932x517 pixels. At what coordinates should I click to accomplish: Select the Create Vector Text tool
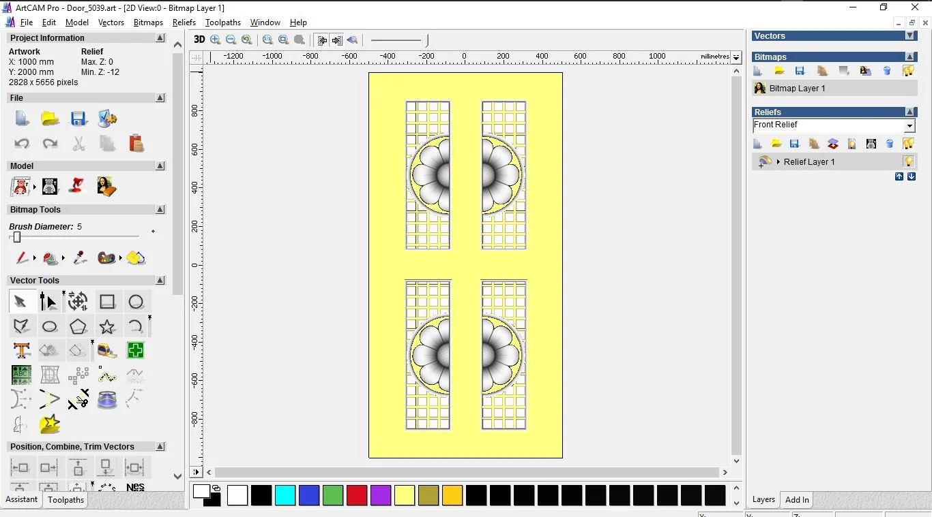[x=21, y=350]
